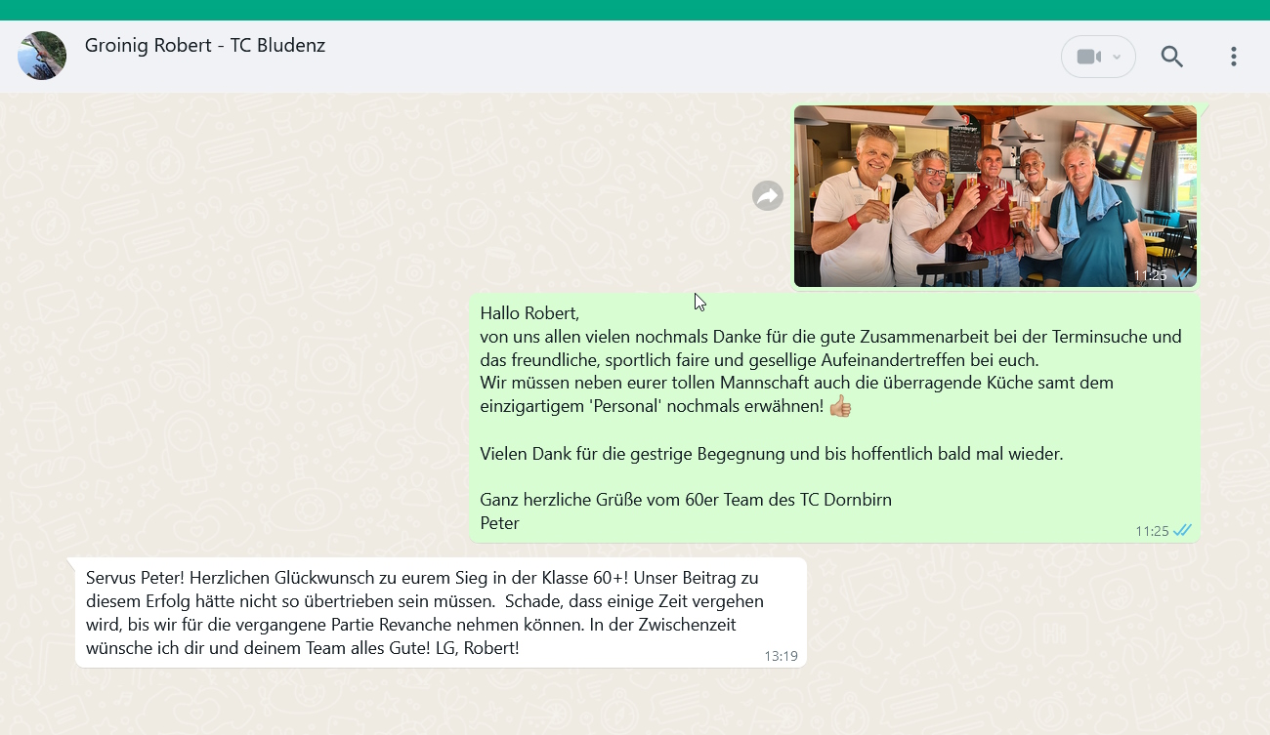This screenshot has width=1270, height=735.
Task: Click the blue double checkmarks on Peter's message
Action: tap(1182, 530)
